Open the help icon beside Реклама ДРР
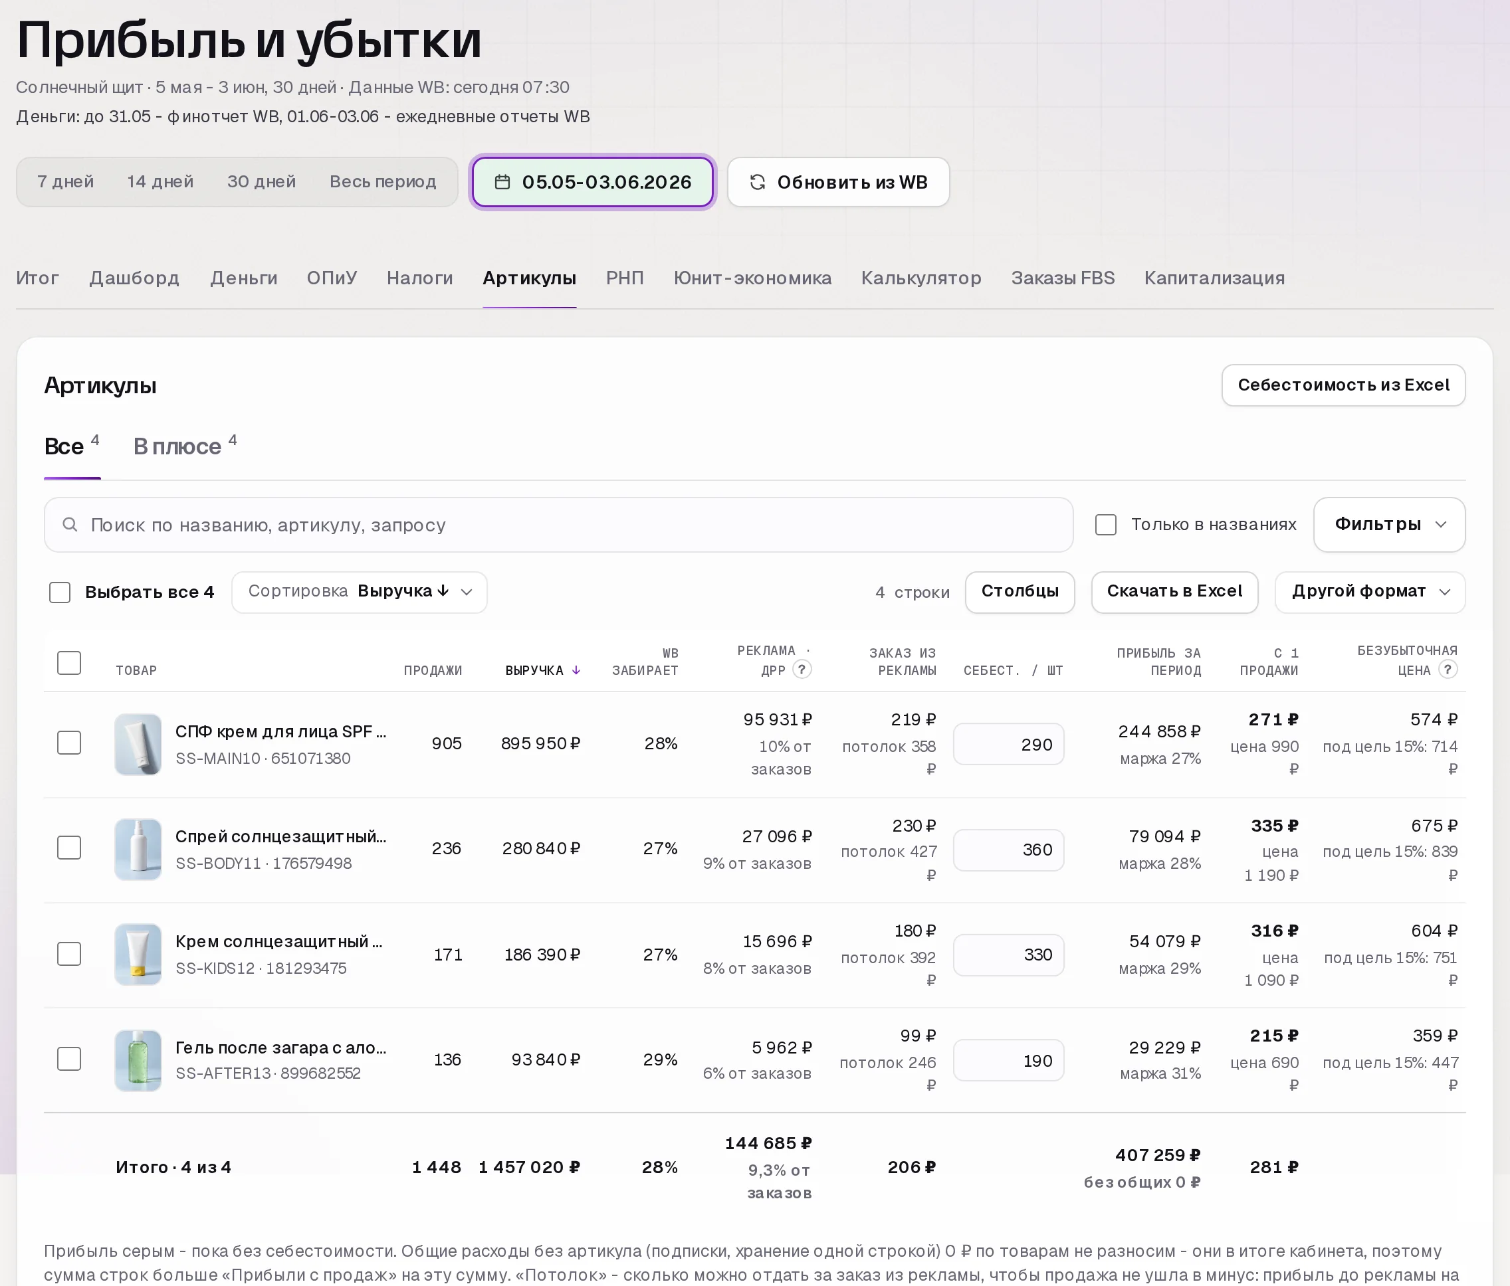 pyautogui.click(x=802, y=669)
